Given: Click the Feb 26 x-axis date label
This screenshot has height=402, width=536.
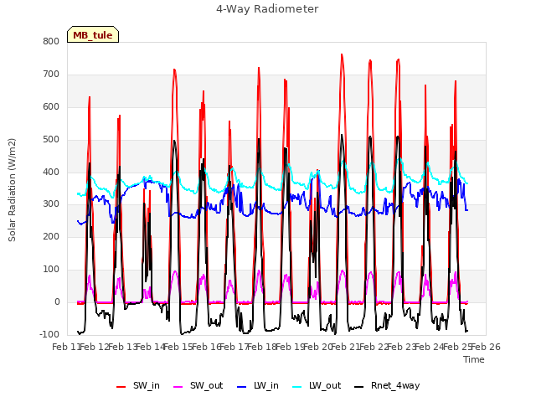Looking at the screenshot, I should (x=486, y=347).
